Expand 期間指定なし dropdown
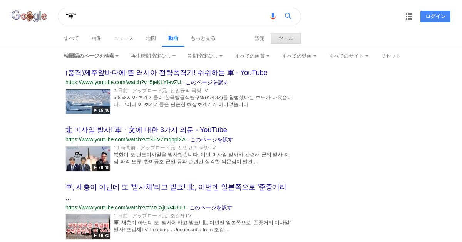This screenshot has height=242, width=462. point(205,56)
